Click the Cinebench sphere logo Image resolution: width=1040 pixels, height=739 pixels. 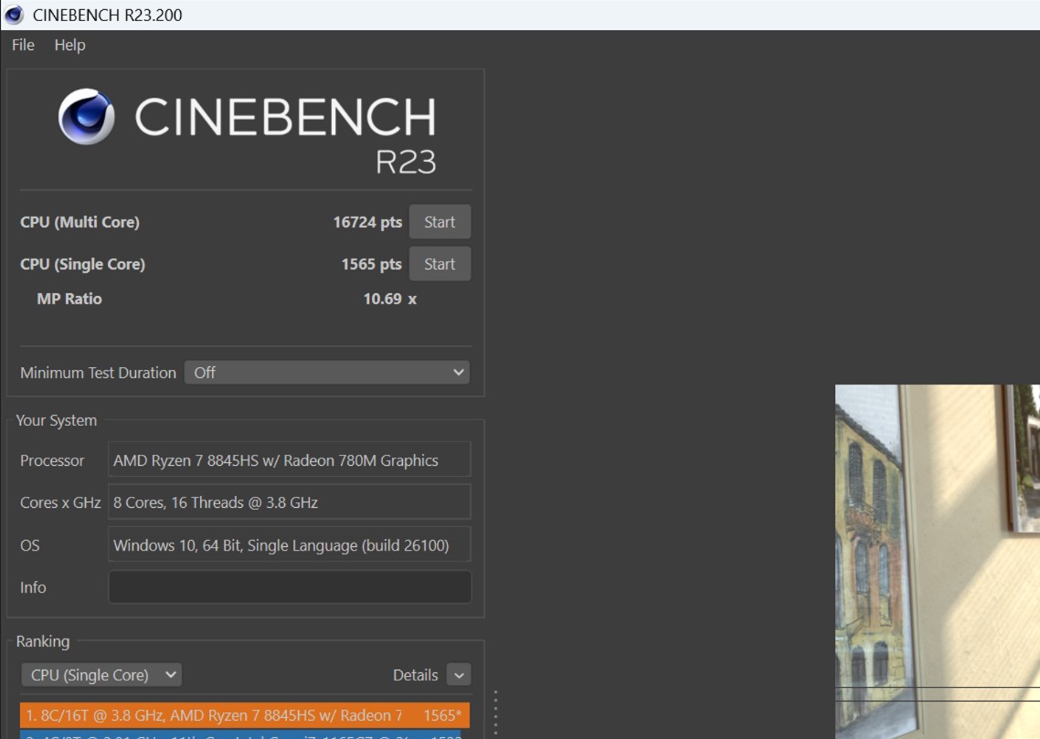click(x=87, y=117)
